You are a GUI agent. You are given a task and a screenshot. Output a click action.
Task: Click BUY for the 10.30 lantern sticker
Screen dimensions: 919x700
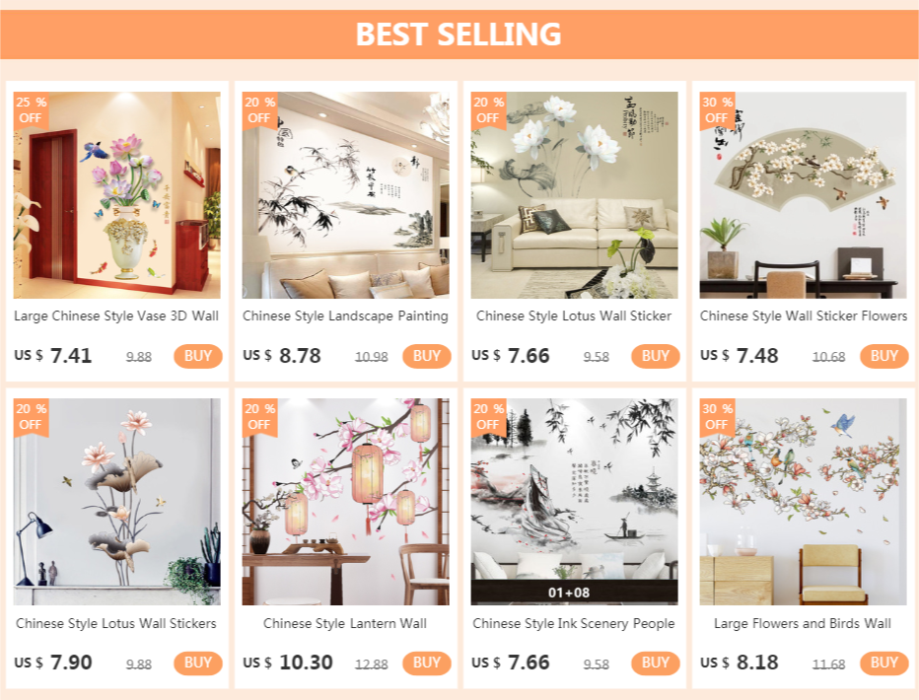click(x=427, y=664)
